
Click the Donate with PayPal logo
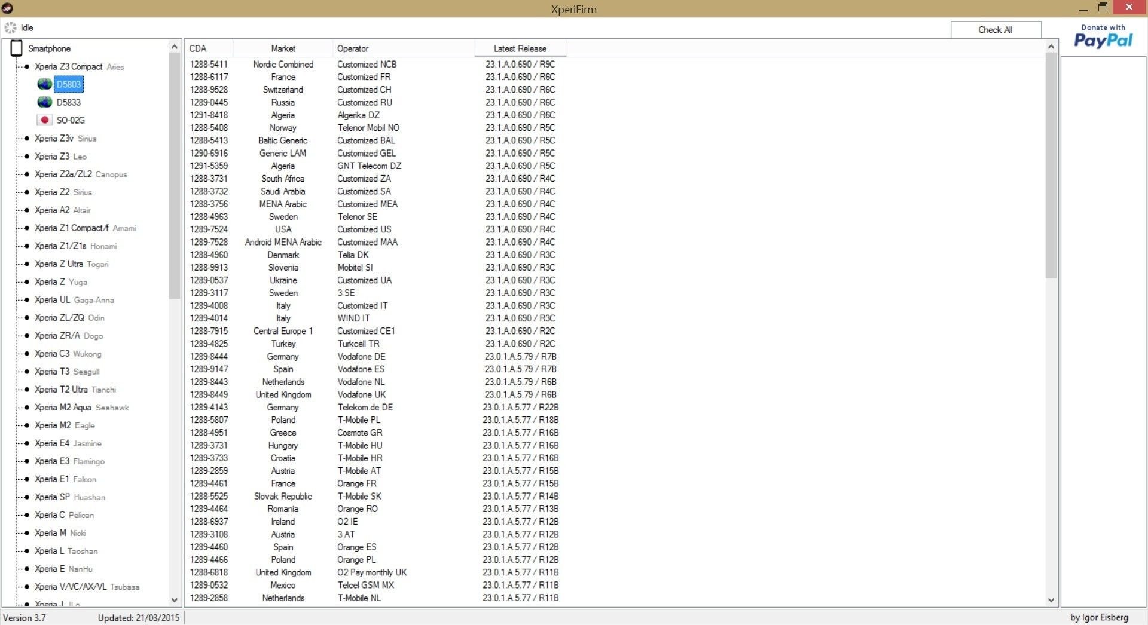coord(1103,36)
